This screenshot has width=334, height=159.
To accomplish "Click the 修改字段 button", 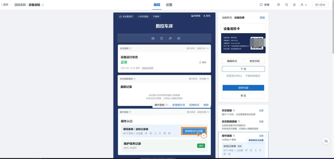I will click(255, 61).
